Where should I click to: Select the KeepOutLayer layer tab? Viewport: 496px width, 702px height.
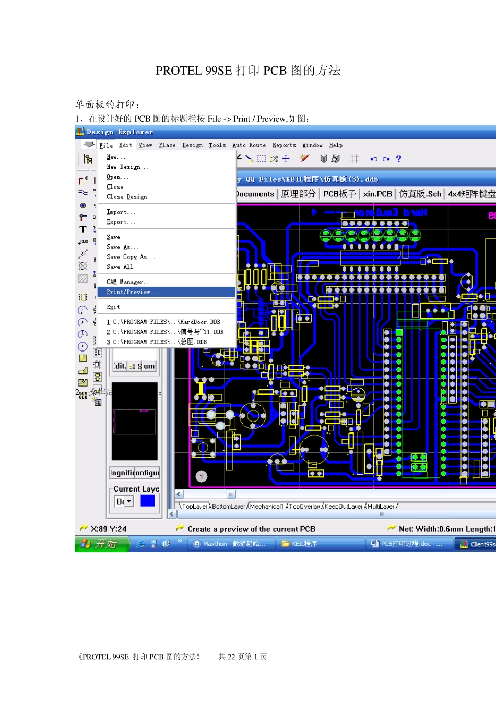pos(343,506)
